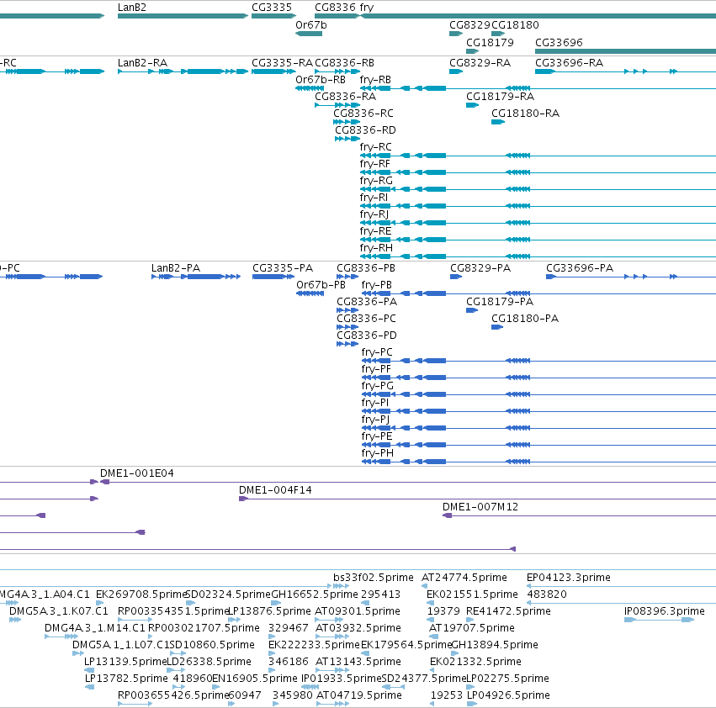
Task: Select the CG8336-PD protein label
Action: click(x=367, y=336)
